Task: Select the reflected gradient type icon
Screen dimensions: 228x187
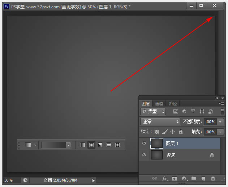Action: (109, 145)
